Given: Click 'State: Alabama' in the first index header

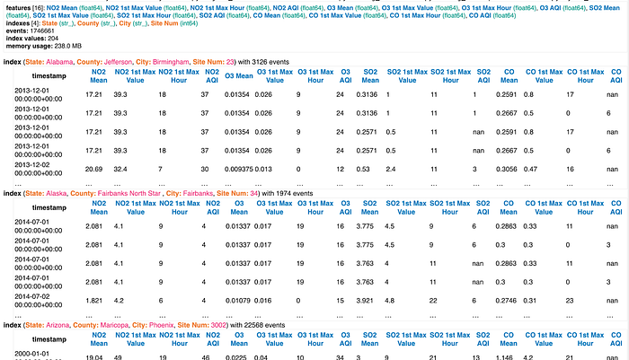Looking at the screenshot, I should [x=49, y=62].
